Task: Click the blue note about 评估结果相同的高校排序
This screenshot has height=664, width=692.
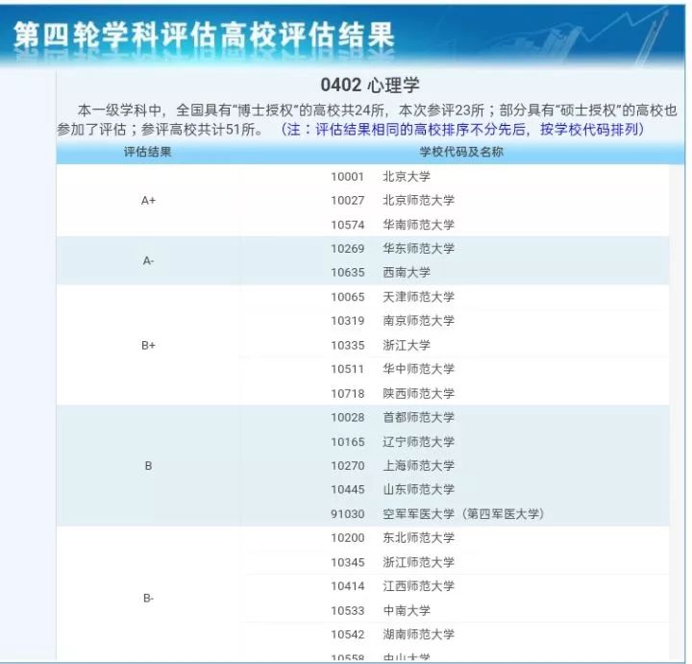Action: point(462,130)
